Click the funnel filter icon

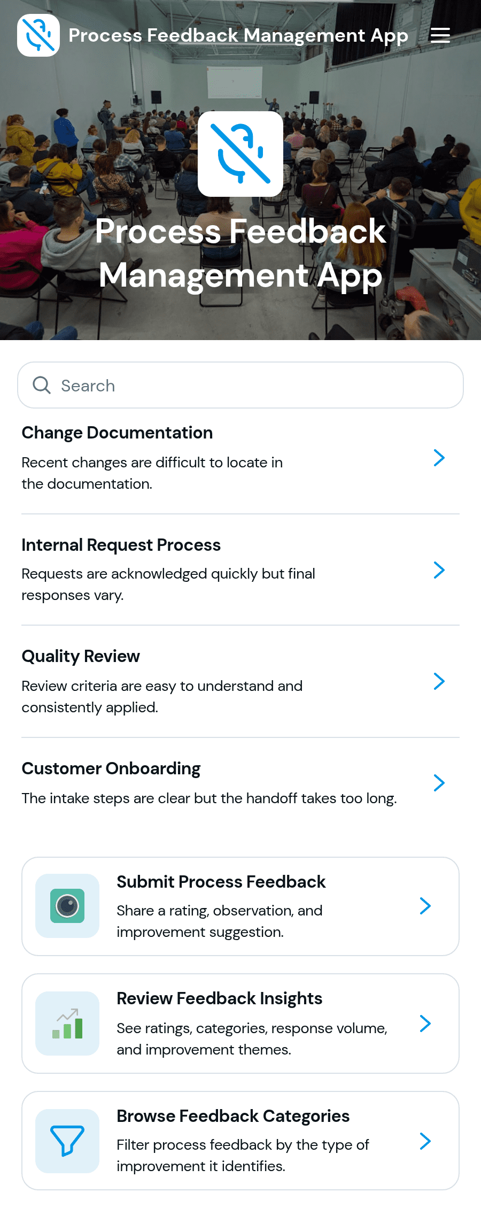click(67, 1141)
